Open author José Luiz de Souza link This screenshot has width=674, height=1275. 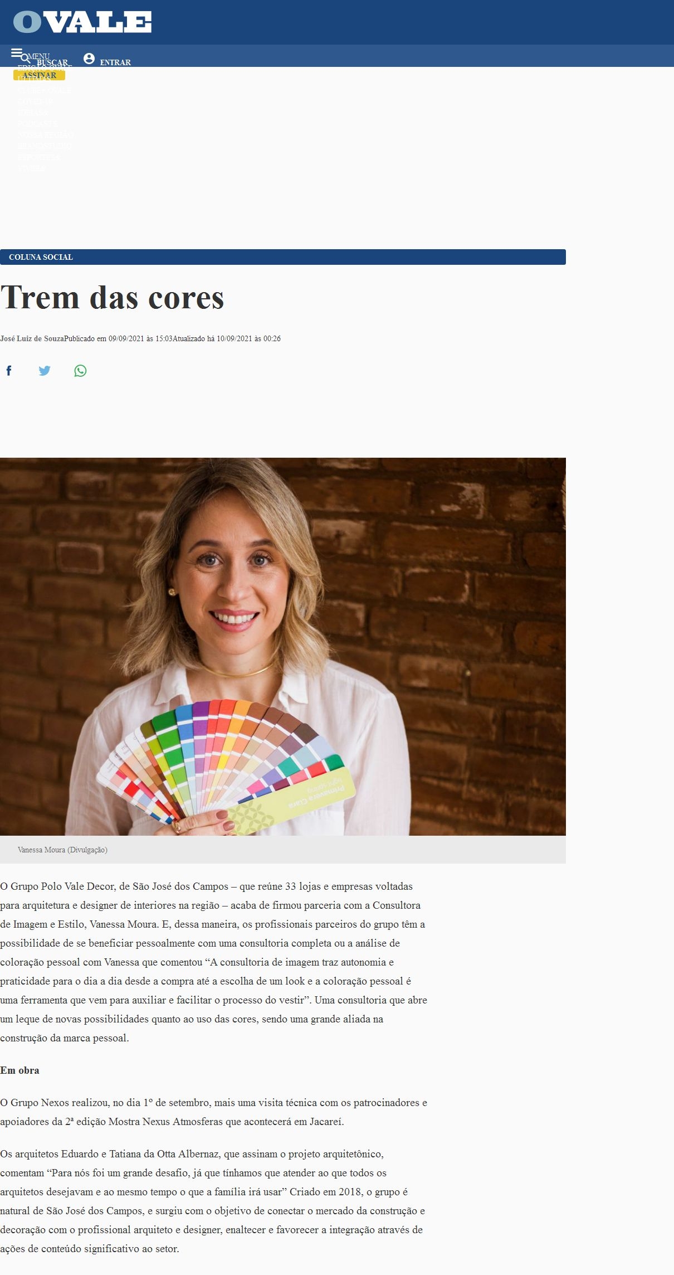pos(32,338)
